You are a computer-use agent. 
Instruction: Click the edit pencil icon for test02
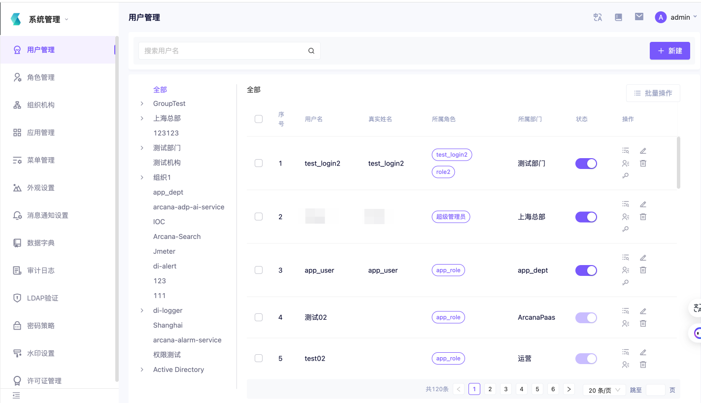point(643,352)
